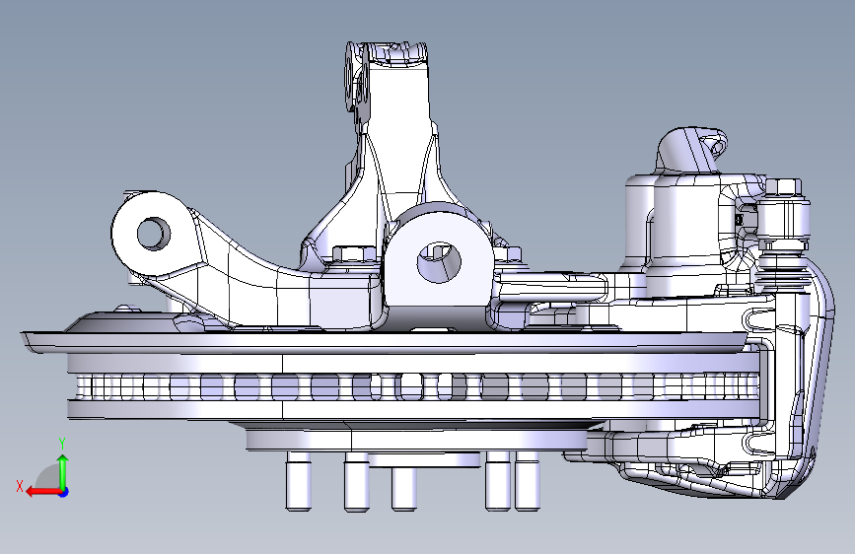Viewport: 855px width, 554px height.
Task: Click the red X axis arrow of the triad
Action: click(x=43, y=492)
